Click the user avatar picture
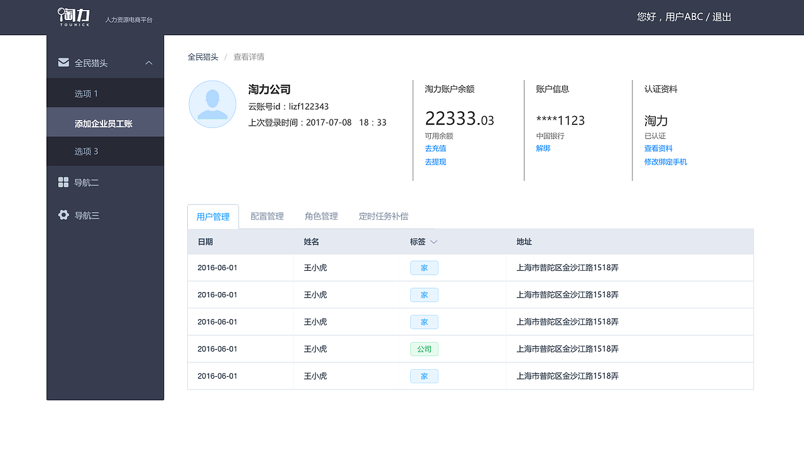 click(x=212, y=104)
